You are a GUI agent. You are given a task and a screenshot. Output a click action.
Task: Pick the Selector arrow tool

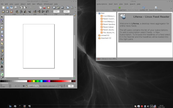coord(2,17)
